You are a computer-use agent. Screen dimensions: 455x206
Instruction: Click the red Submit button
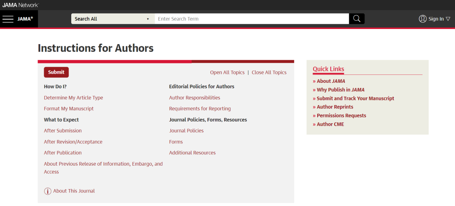pyautogui.click(x=56, y=72)
